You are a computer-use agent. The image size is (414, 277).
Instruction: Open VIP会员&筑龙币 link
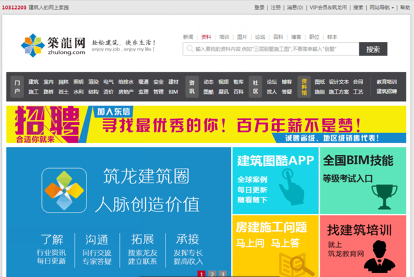[328, 8]
